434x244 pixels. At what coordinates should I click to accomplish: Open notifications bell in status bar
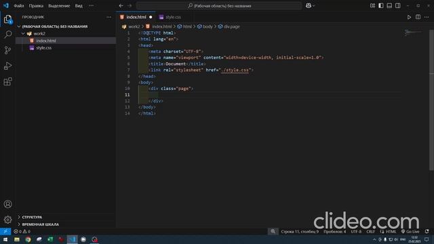427,231
